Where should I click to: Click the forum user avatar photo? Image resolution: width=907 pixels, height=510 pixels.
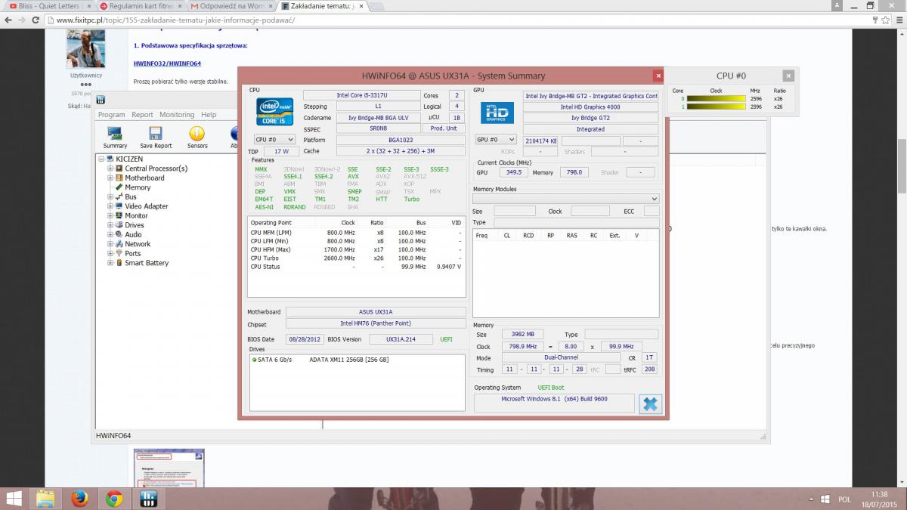pos(86,48)
